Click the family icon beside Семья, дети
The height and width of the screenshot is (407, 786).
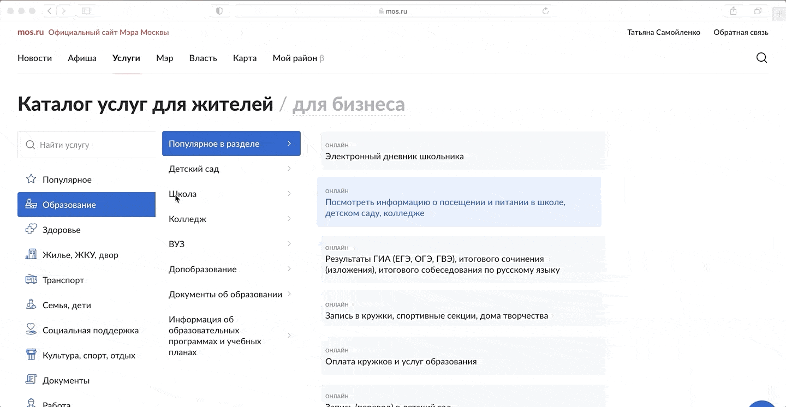tap(31, 305)
